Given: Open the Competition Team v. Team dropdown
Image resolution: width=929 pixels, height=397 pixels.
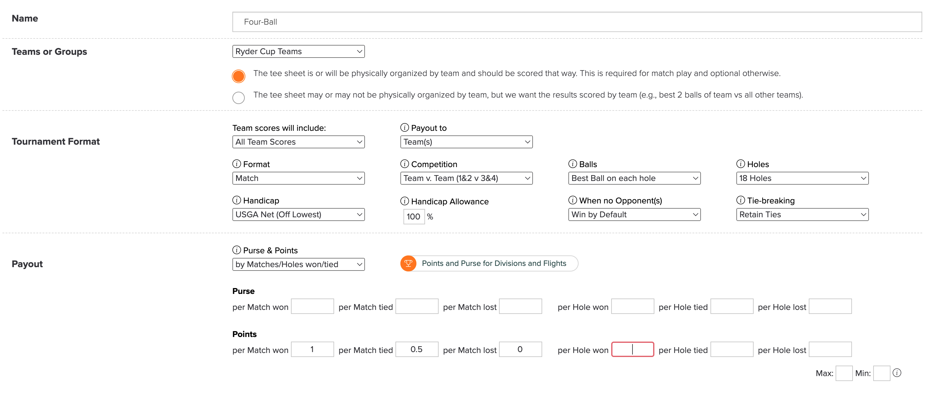Looking at the screenshot, I should pyautogui.click(x=466, y=178).
